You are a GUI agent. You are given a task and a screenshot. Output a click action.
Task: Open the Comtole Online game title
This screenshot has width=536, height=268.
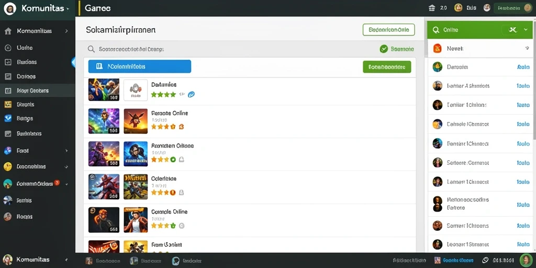point(169,211)
